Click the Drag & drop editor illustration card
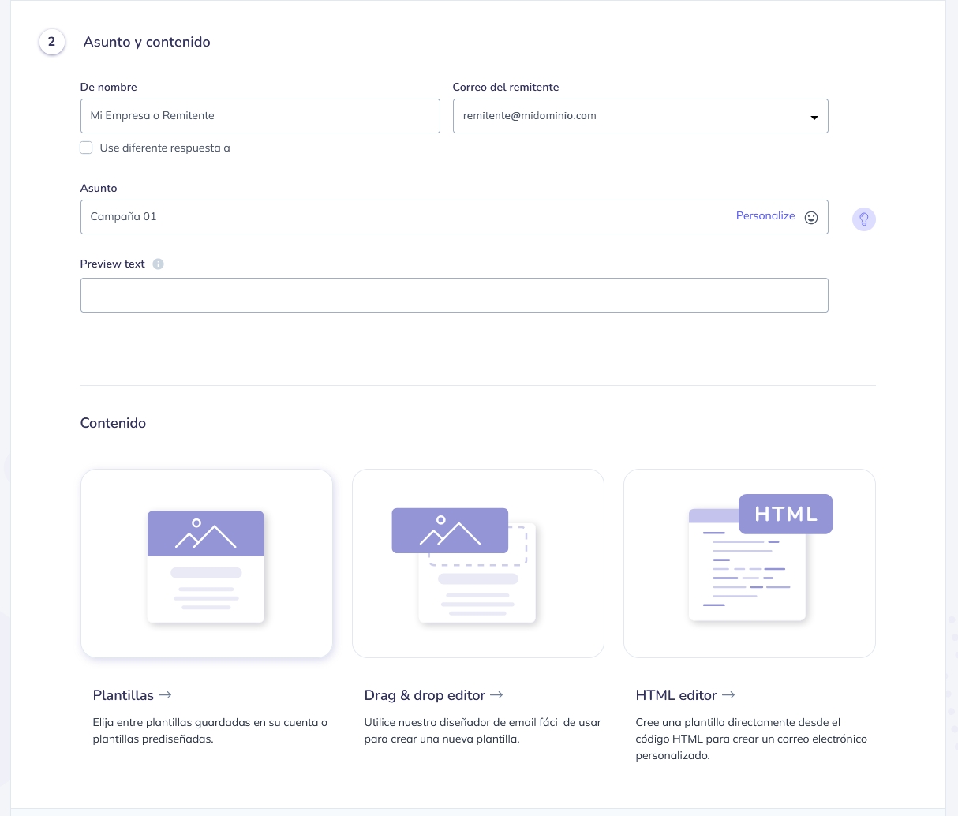 tap(477, 563)
